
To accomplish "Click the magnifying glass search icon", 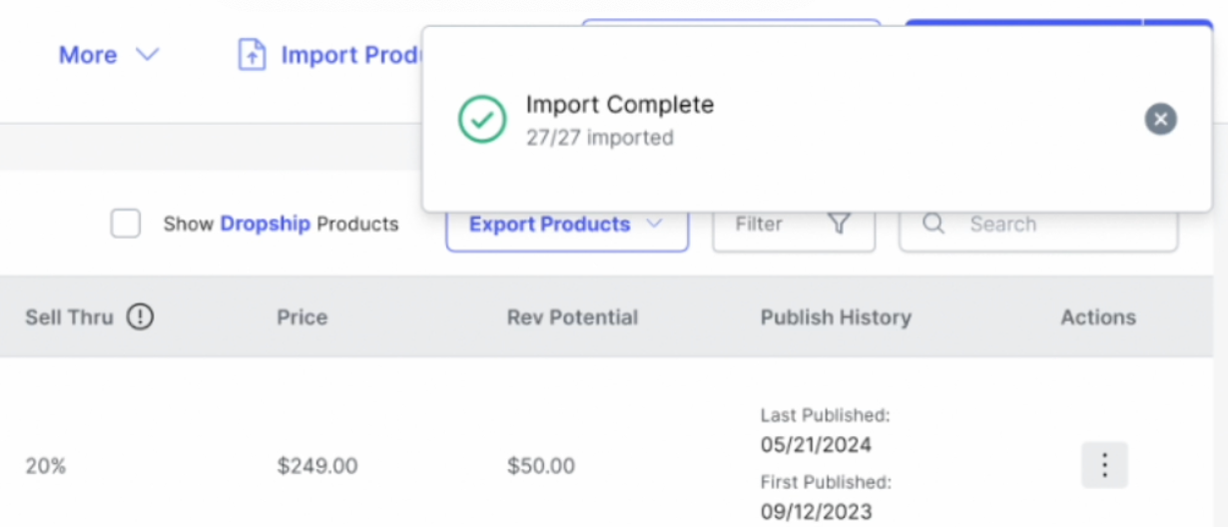I will tap(933, 225).
